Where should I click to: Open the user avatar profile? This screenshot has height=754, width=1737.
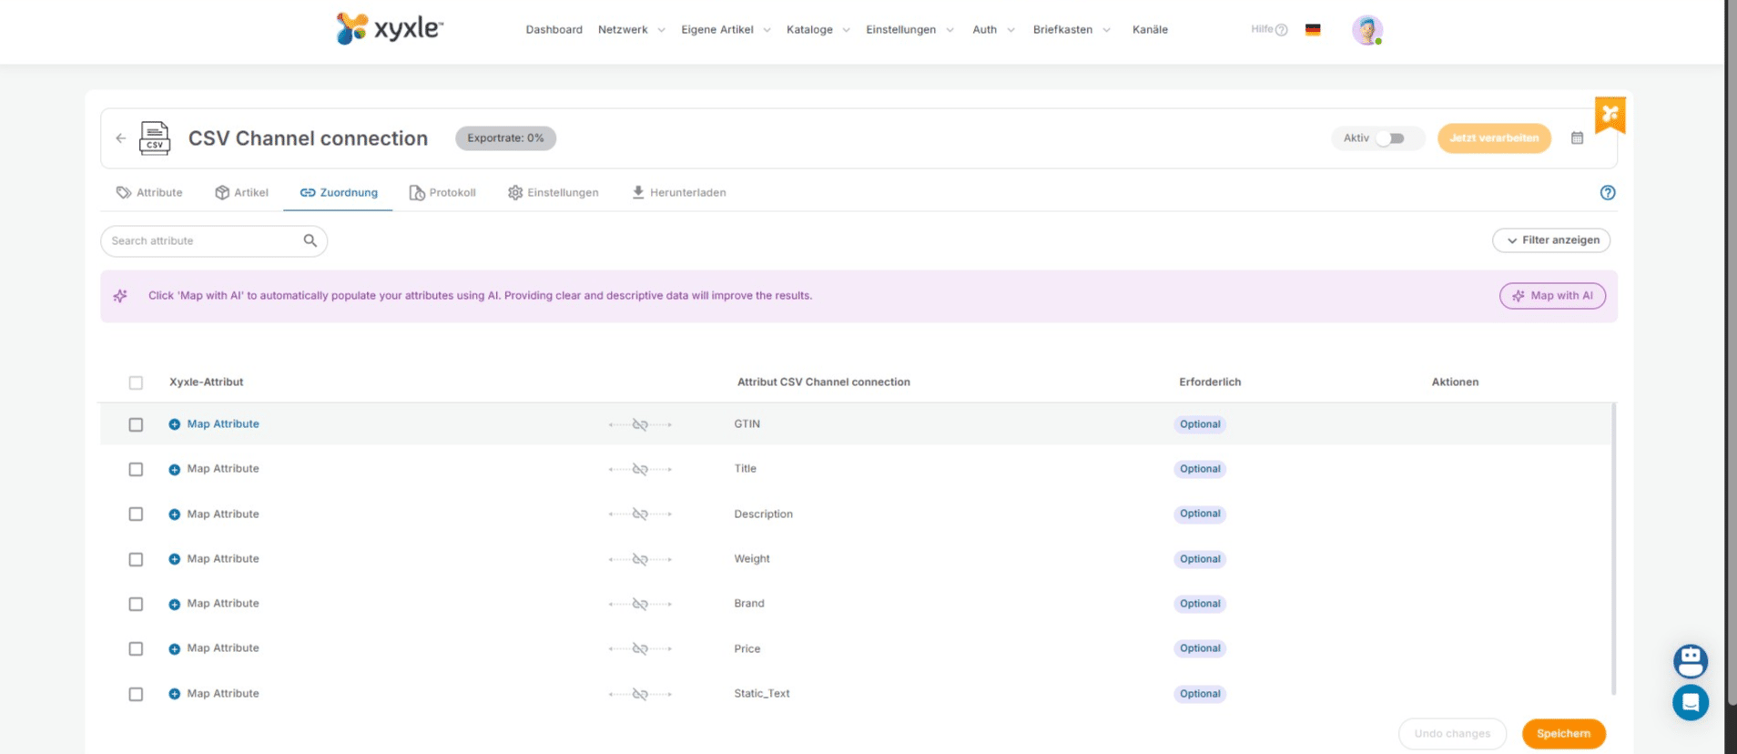(1367, 30)
